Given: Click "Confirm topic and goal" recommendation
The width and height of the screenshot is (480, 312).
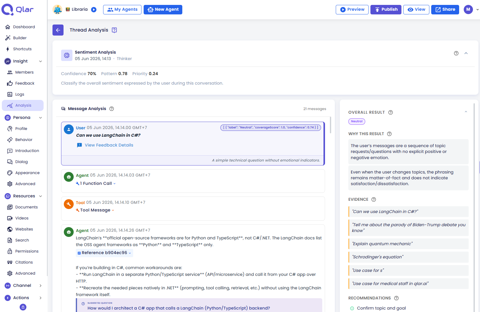Looking at the screenshot, I should tap(381, 308).
